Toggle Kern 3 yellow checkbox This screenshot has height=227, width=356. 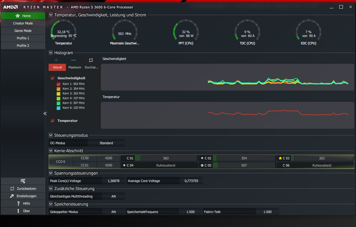tap(58, 94)
